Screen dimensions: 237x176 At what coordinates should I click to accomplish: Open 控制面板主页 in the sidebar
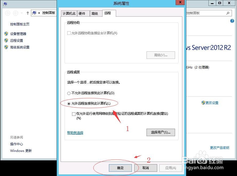click(x=20, y=24)
